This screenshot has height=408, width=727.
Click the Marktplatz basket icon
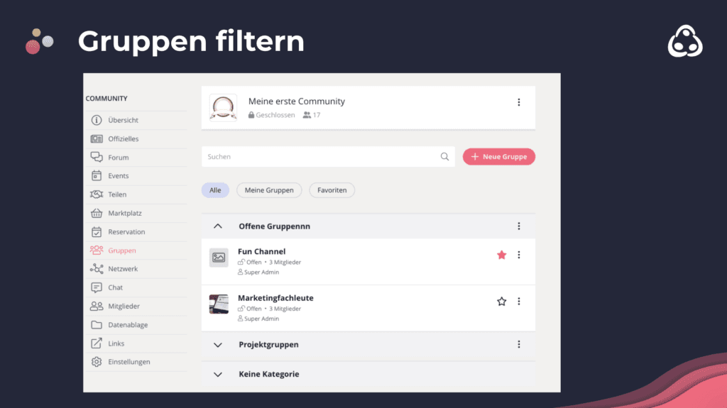(97, 213)
